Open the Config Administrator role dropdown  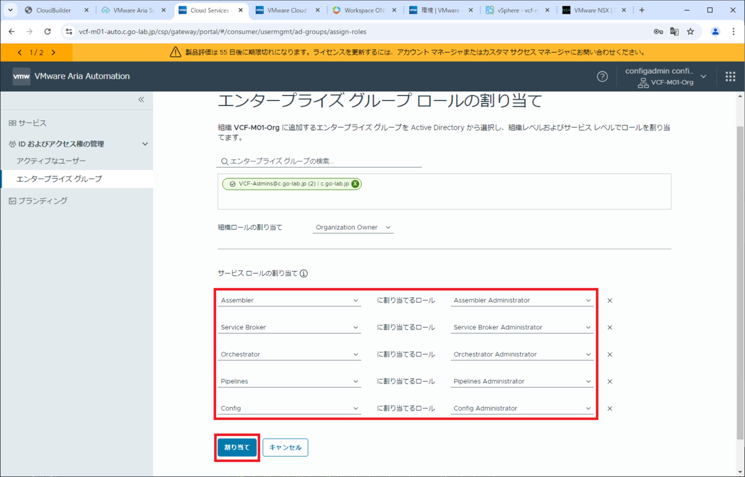pos(522,408)
